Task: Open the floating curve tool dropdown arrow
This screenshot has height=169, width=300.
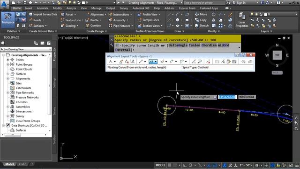Action: click(x=156, y=61)
